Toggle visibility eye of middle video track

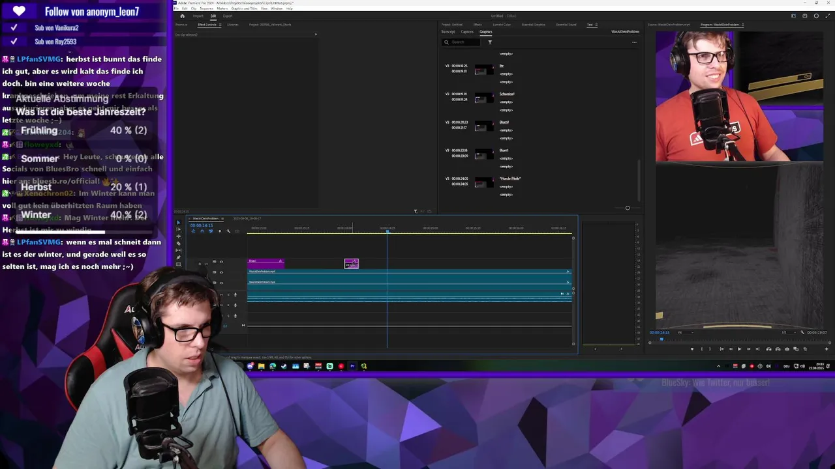point(221,272)
